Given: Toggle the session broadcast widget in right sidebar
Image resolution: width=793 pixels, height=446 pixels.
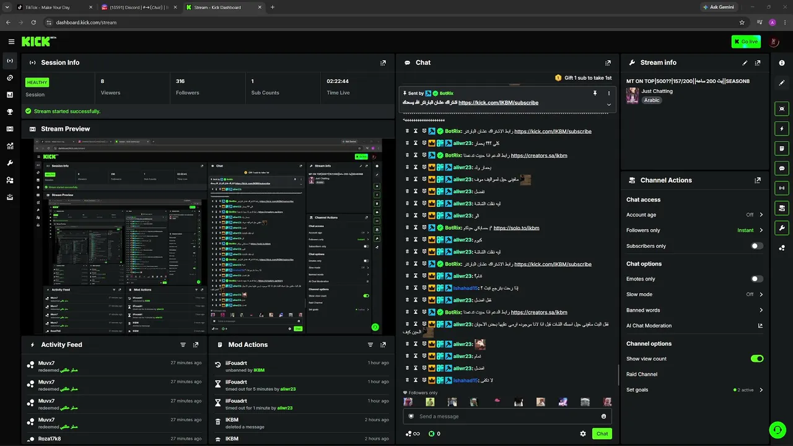Looking at the screenshot, I should 782,188.
